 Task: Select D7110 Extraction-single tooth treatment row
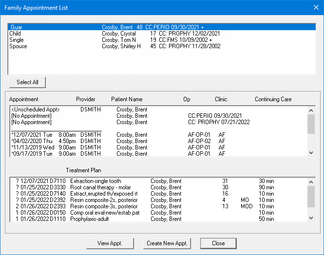(x=158, y=181)
